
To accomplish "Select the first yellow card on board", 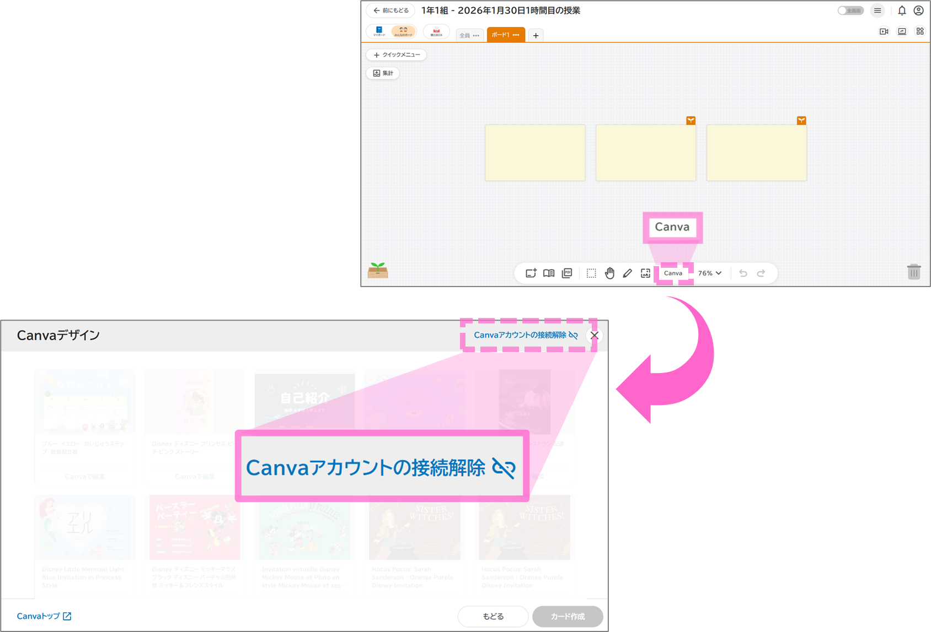I will tap(535, 153).
